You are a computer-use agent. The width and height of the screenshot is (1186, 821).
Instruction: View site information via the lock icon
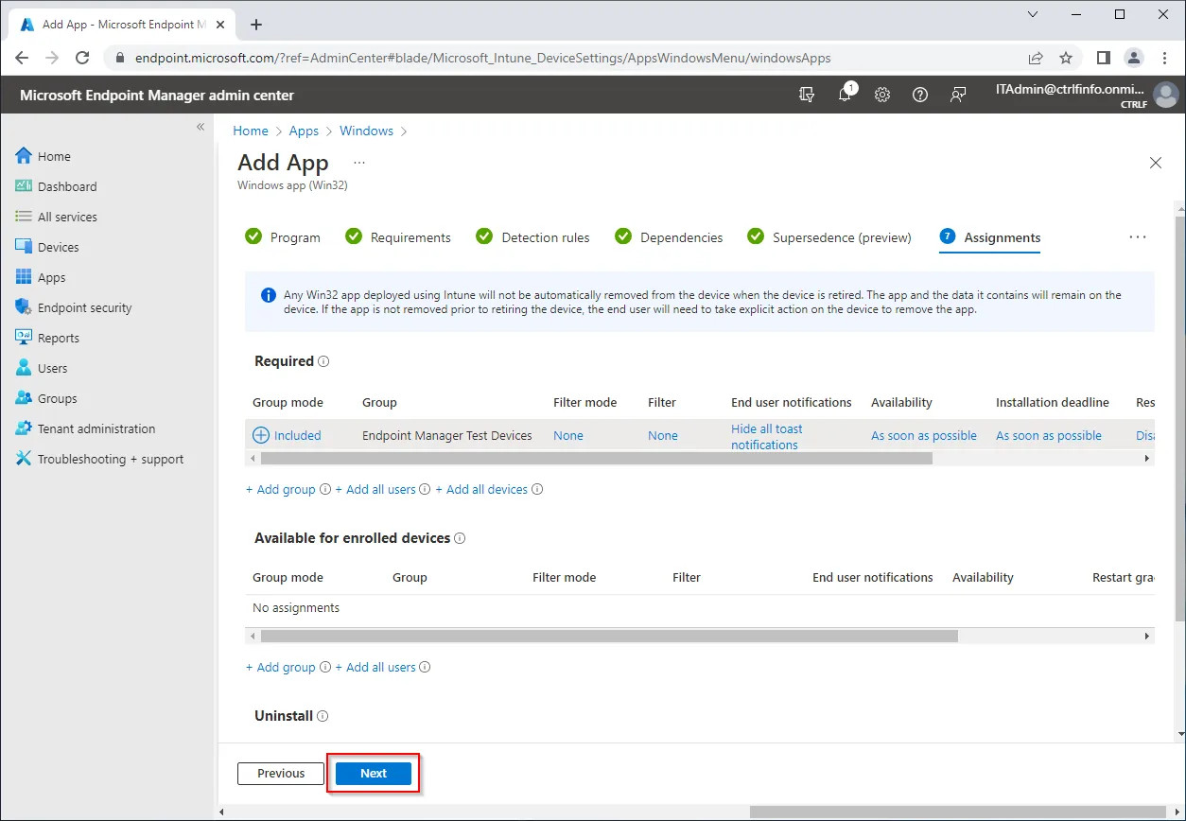120,58
